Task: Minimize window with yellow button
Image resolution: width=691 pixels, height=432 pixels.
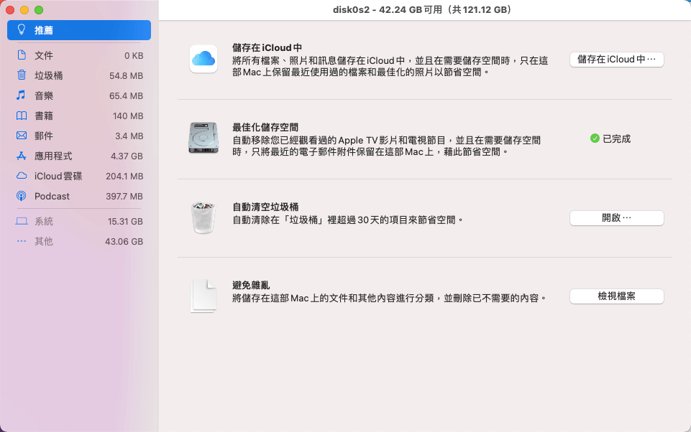Action: click(x=24, y=9)
